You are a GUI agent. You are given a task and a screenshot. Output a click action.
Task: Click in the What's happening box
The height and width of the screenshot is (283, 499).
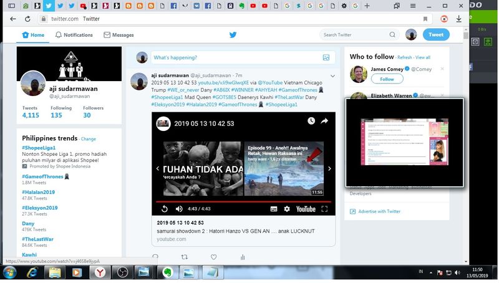pos(243,57)
